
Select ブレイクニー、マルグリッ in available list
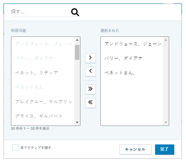[x=43, y=102]
